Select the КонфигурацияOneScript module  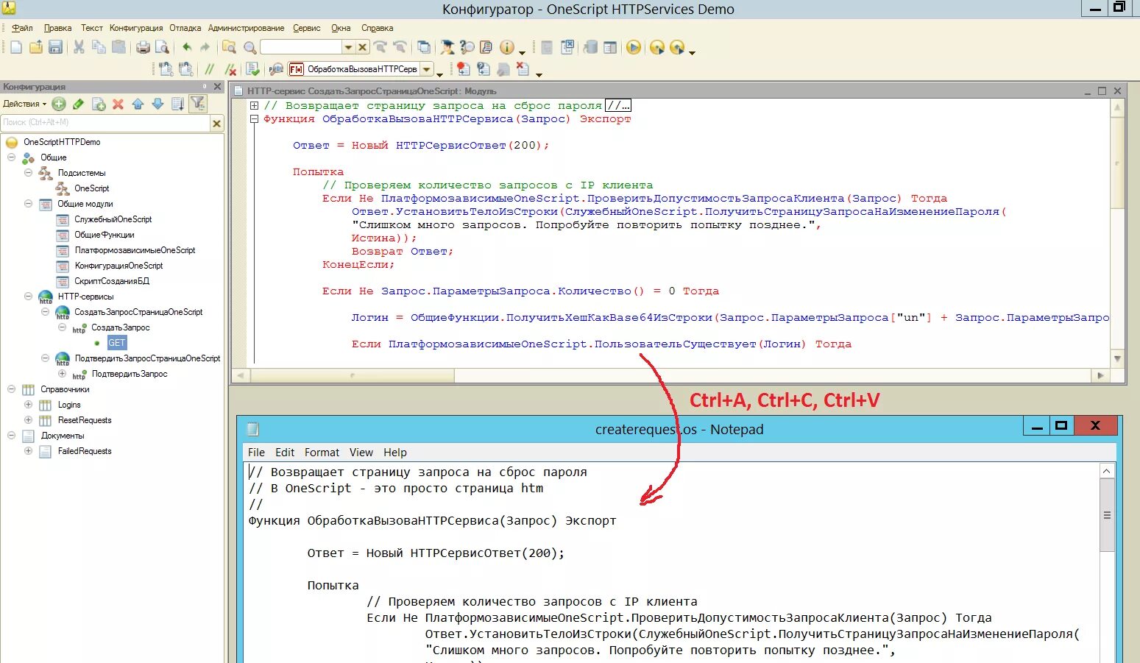coord(118,266)
